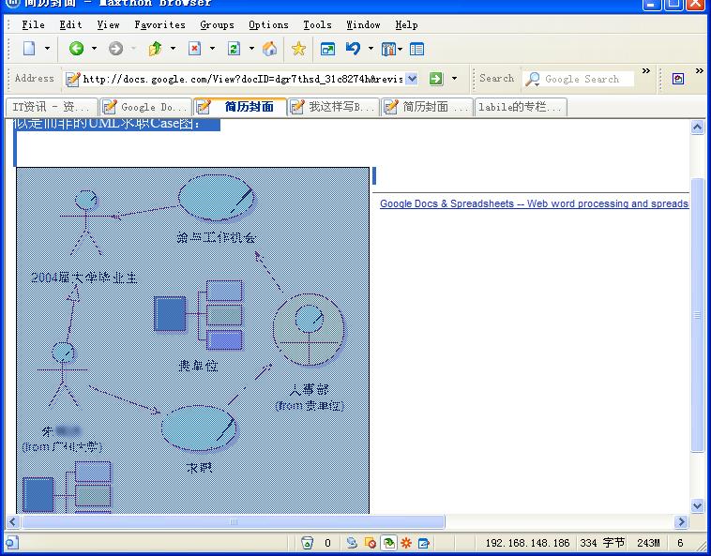Open the Options menu
This screenshot has height=556, width=711.
pos(268,24)
